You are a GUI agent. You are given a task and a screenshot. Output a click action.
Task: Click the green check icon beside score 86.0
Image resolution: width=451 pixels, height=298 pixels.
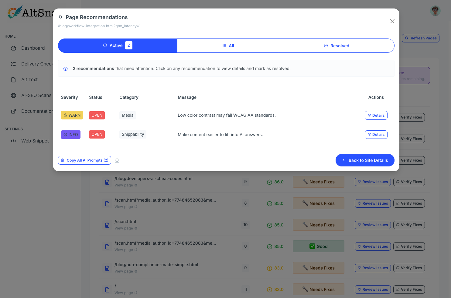click(x=269, y=182)
